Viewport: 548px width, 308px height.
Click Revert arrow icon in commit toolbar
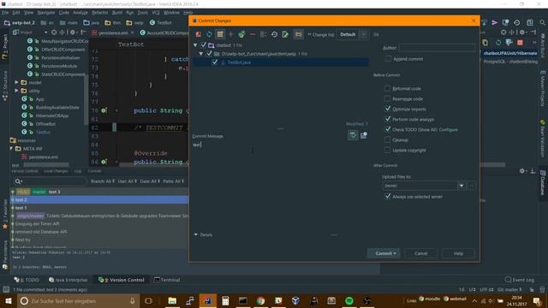tap(274, 34)
